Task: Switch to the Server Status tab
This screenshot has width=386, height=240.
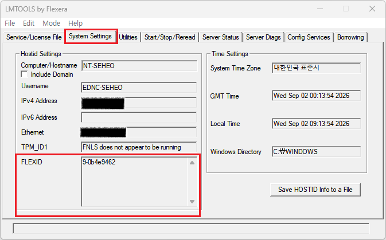Action: click(x=221, y=37)
